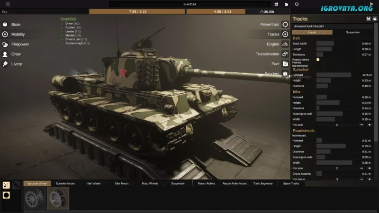Image resolution: width=379 pixels, height=213 pixels.
Task: Switch to the Suspension tab in Tracks panel
Action: coord(353,32)
